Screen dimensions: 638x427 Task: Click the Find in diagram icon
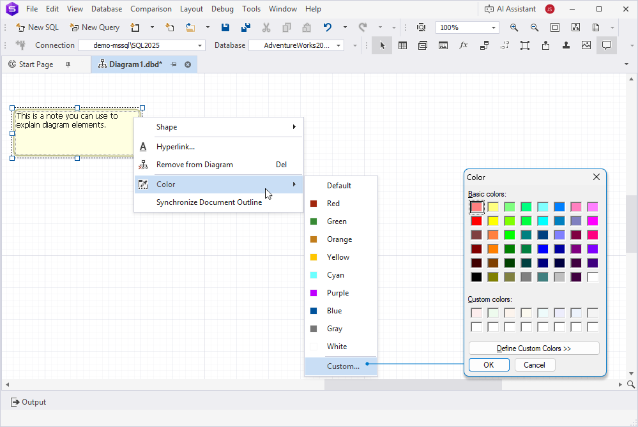tap(421, 27)
